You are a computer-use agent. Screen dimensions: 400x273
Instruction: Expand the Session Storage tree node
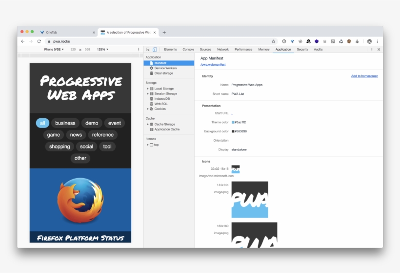[148, 93]
